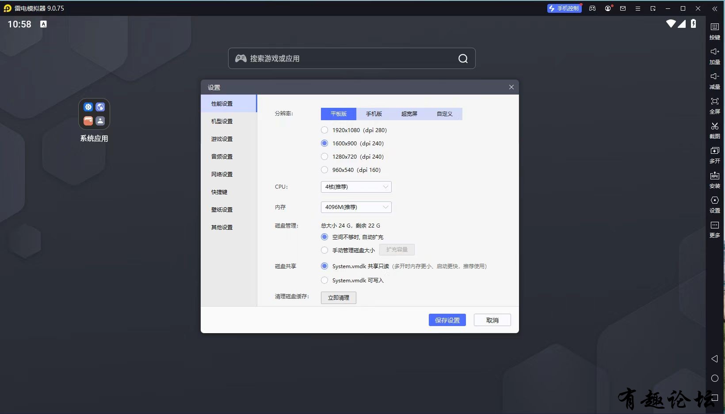Click the 10:58 clock in status bar
The width and height of the screenshot is (725, 414).
[19, 24]
